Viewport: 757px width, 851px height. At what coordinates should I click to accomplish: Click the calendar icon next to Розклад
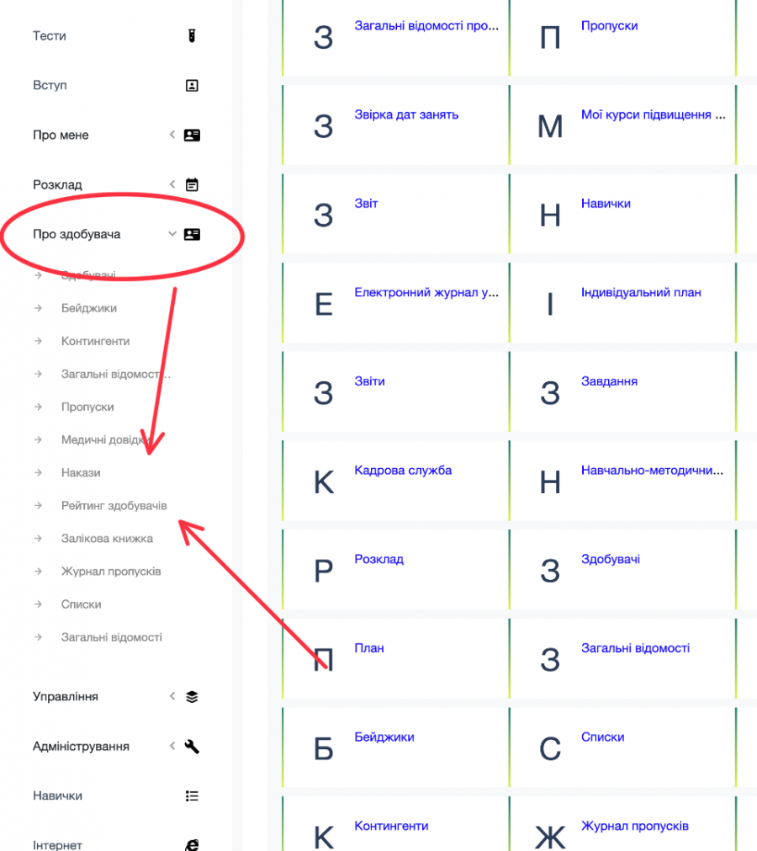coord(192,184)
